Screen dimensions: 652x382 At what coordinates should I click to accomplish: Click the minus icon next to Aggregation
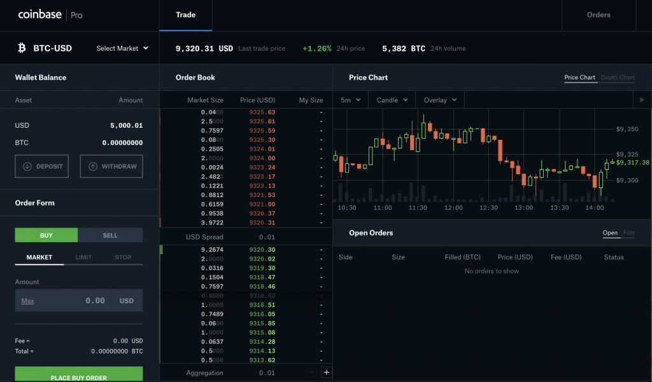[x=311, y=372]
